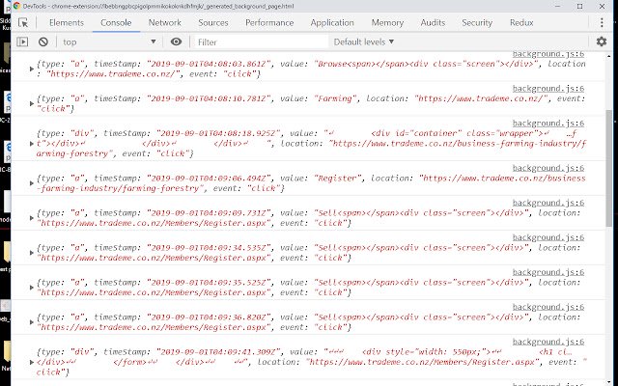618x386 pixels.
Task: Open the Security tab
Action: coord(477,23)
